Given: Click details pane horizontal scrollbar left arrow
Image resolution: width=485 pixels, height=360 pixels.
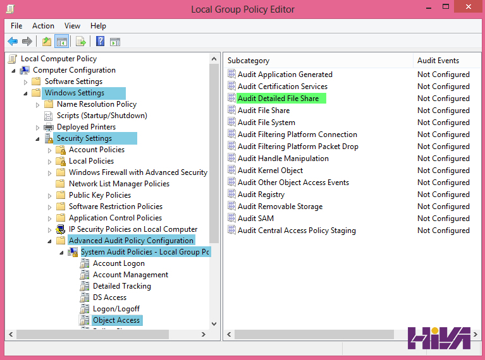Looking at the screenshot, I should [229, 334].
